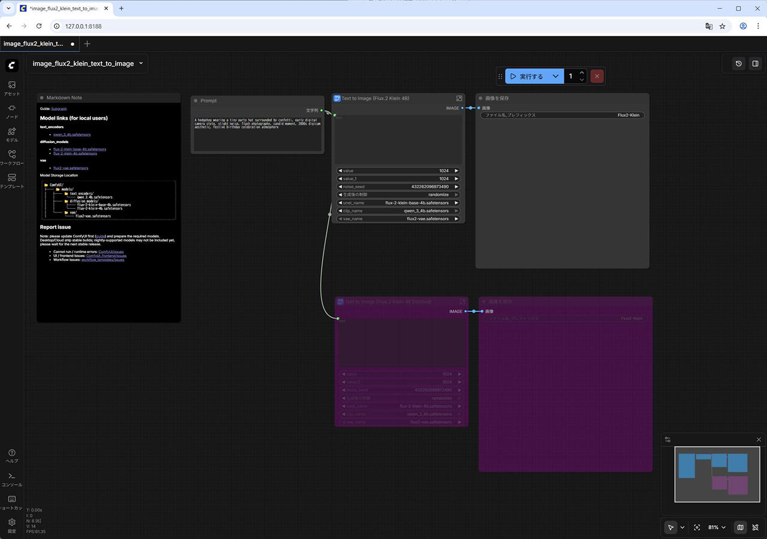Image resolution: width=767 pixels, height=539 pixels.
Task: Toggle the minimap map button
Action: tap(741, 528)
